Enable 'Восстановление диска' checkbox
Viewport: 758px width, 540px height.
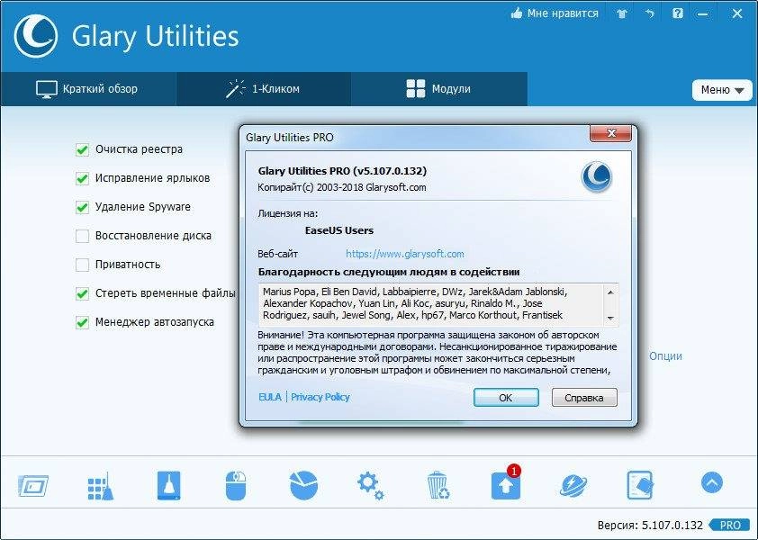pyautogui.click(x=82, y=236)
